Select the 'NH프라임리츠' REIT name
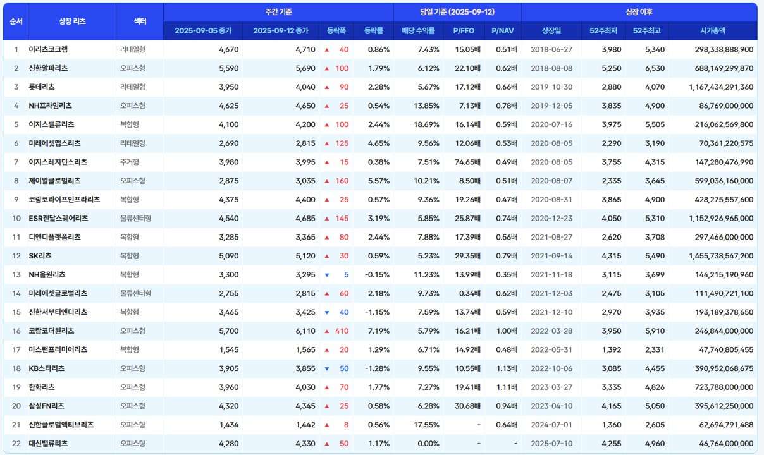764x455 pixels. coord(51,106)
